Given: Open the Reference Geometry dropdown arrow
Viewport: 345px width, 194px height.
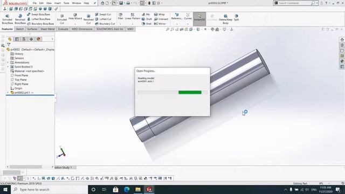Looking at the screenshot, I should [x=177, y=24].
